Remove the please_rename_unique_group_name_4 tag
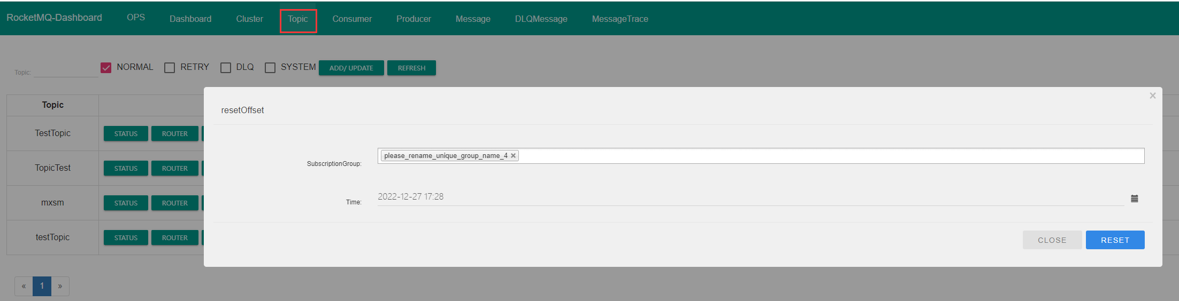Viewport: 1179px width, 301px height. click(x=513, y=156)
